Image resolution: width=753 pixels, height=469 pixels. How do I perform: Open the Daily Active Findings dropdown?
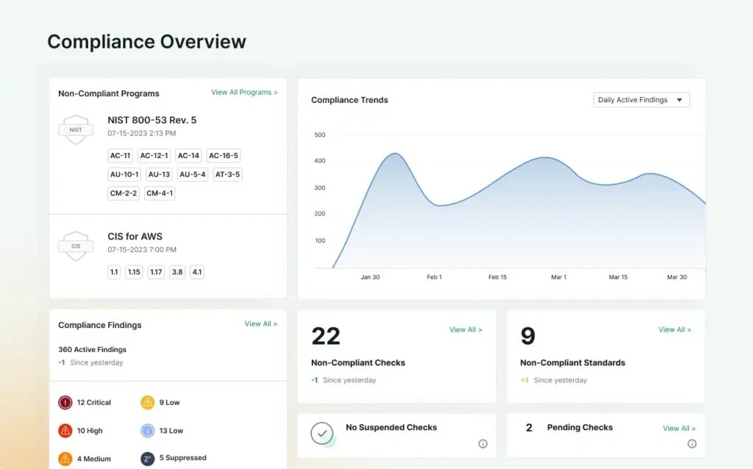pos(640,99)
